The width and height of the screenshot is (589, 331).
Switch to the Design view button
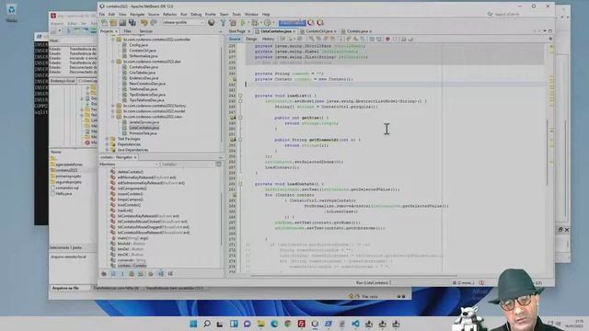tap(251, 39)
